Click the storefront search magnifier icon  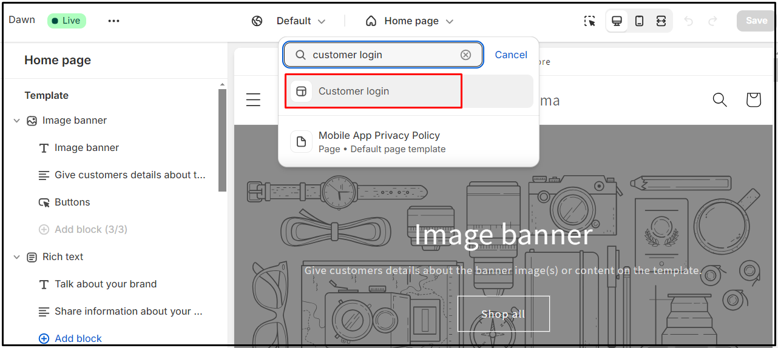pyautogui.click(x=720, y=100)
